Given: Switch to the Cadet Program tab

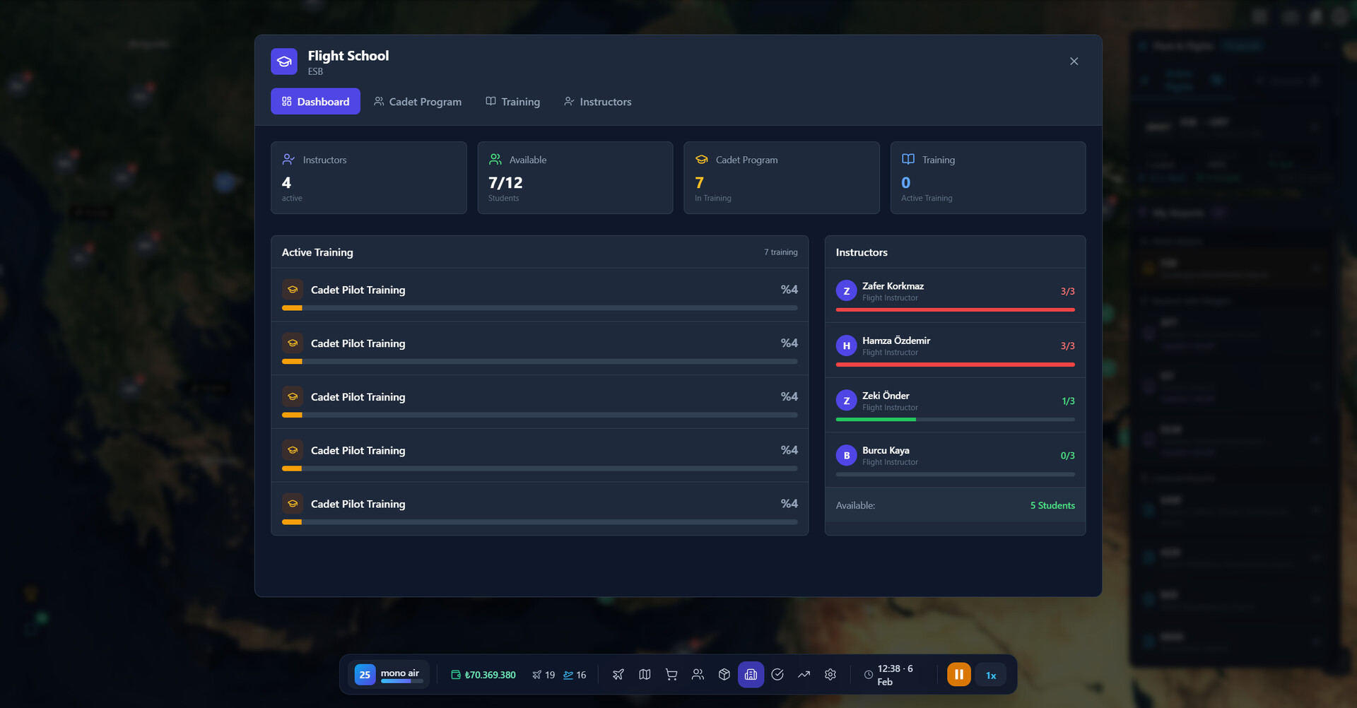Looking at the screenshot, I should 418,102.
